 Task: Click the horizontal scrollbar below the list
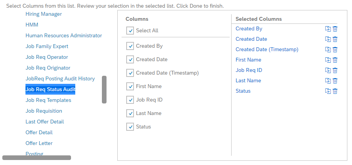coord(37,158)
